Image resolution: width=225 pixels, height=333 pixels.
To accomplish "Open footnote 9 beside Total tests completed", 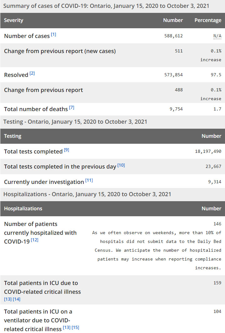I will point(66,150).
